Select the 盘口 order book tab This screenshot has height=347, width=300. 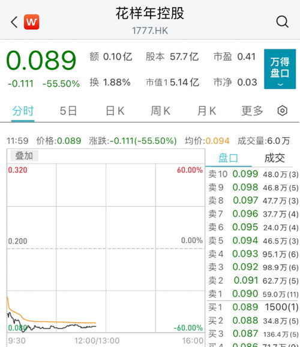(228, 158)
